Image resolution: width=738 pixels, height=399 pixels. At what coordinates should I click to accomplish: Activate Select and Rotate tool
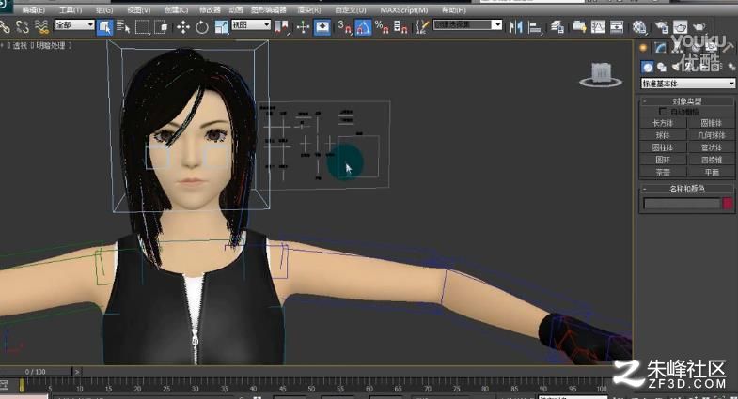click(x=202, y=27)
